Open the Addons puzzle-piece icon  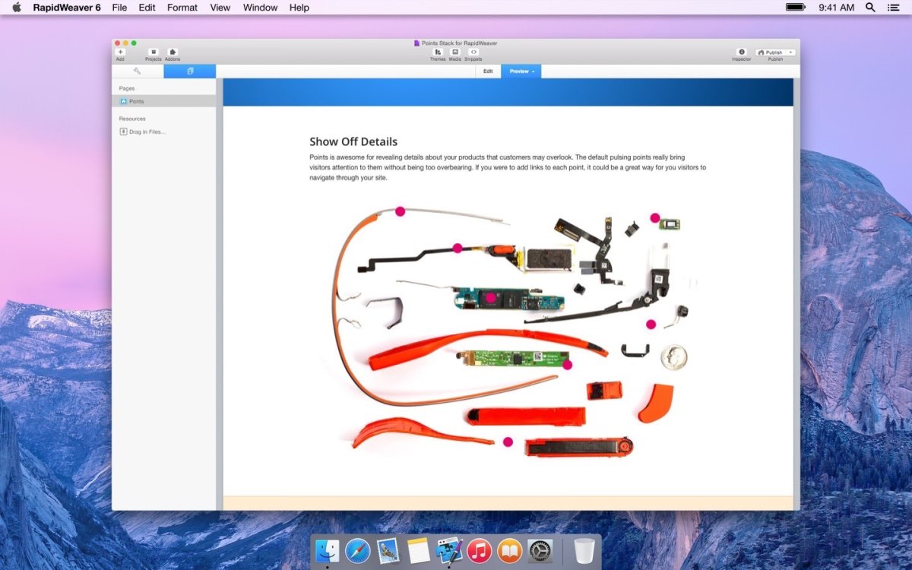click(173, 52)
